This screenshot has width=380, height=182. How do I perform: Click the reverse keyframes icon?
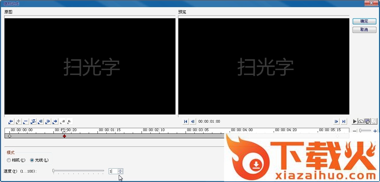33,122
